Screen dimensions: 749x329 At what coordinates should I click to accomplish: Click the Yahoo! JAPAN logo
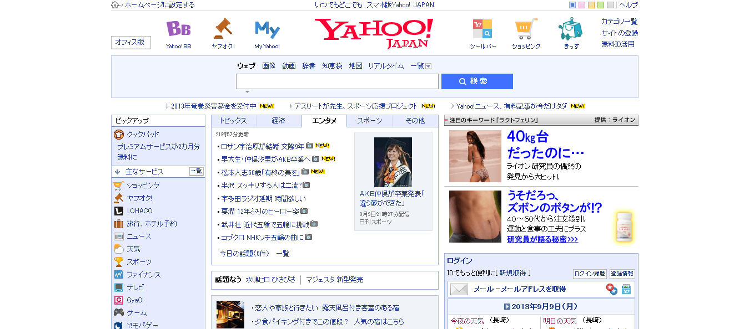point(374,33)
